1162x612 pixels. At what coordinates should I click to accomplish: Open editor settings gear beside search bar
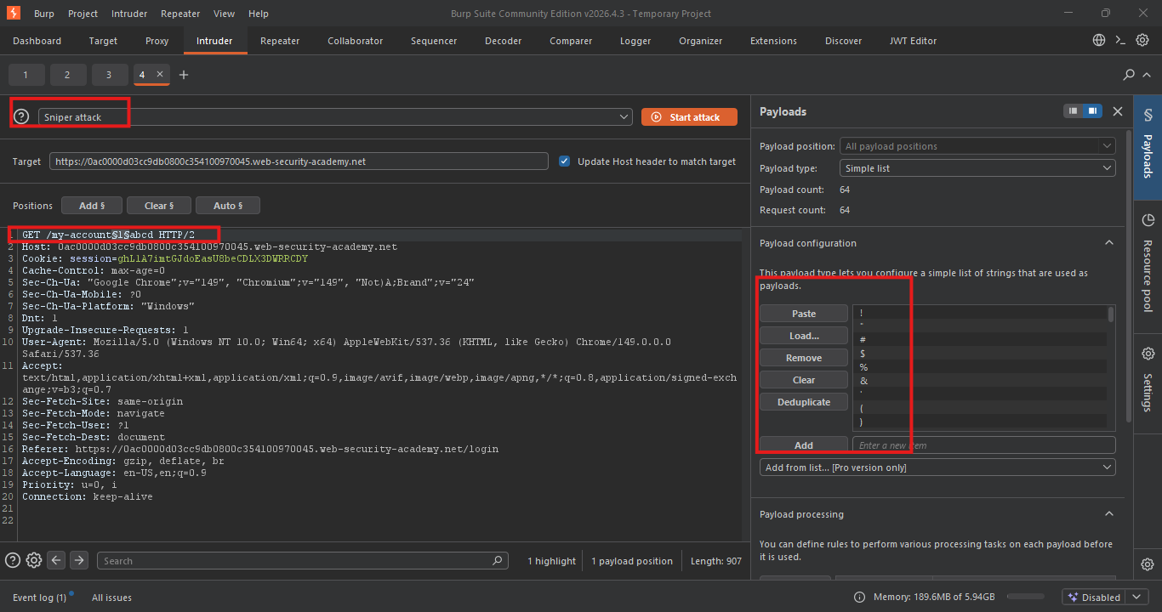34,560
